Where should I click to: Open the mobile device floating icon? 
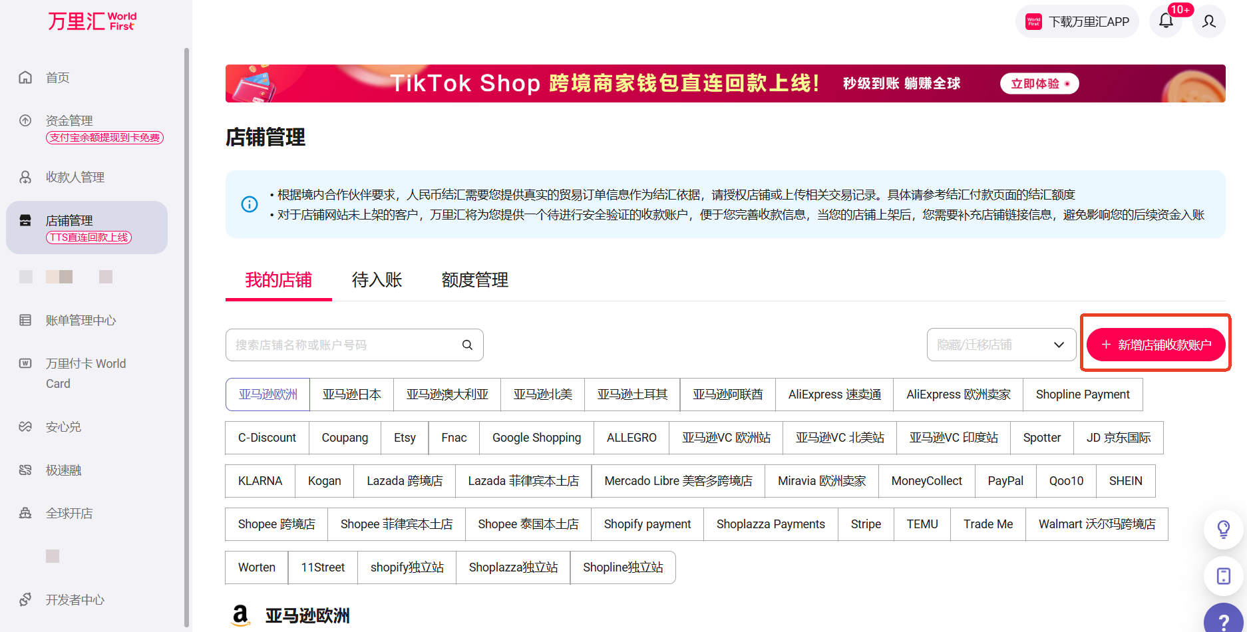coord(1223,575)
